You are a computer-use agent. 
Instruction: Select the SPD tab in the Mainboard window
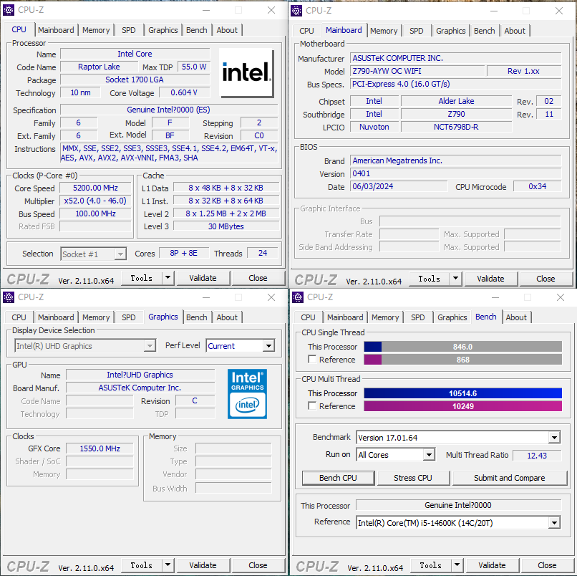(x=416, y=31)
